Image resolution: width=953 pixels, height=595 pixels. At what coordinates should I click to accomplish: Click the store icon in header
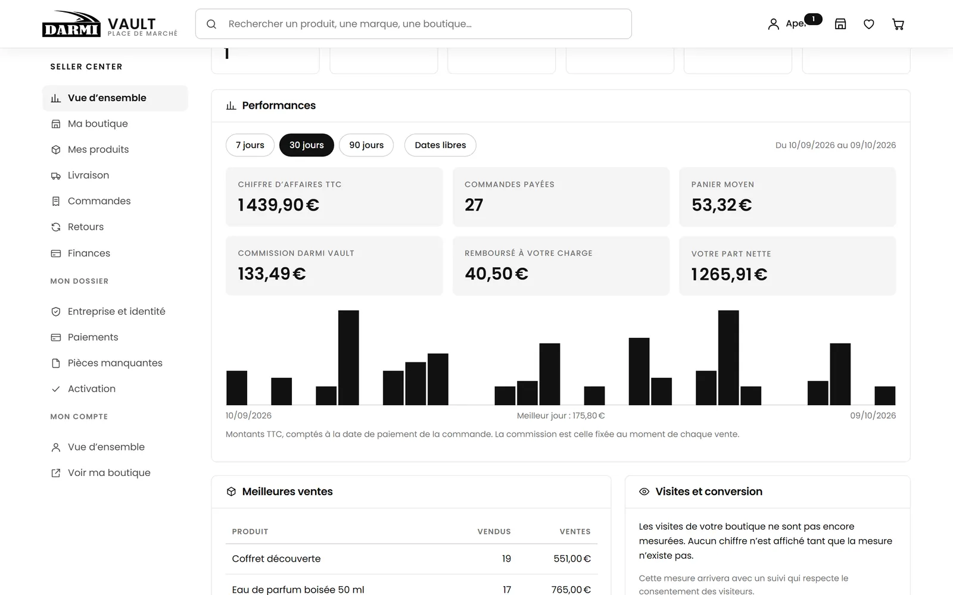tap(840, 24)
